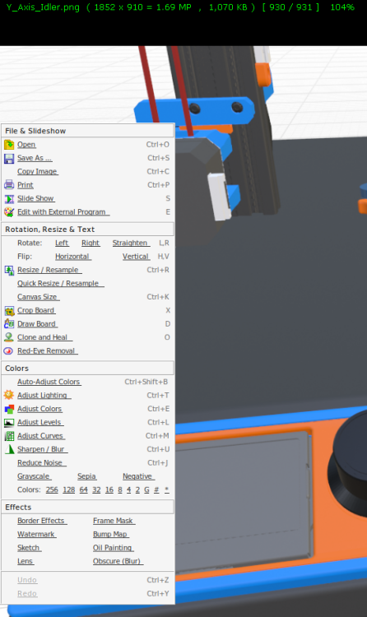367x617 pixels.
Task: Reduce colors to 256
Action: tap(52, 489)
